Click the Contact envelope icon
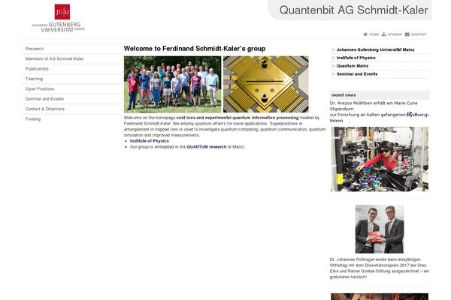 pyautogui.click(x=407, y=34)
